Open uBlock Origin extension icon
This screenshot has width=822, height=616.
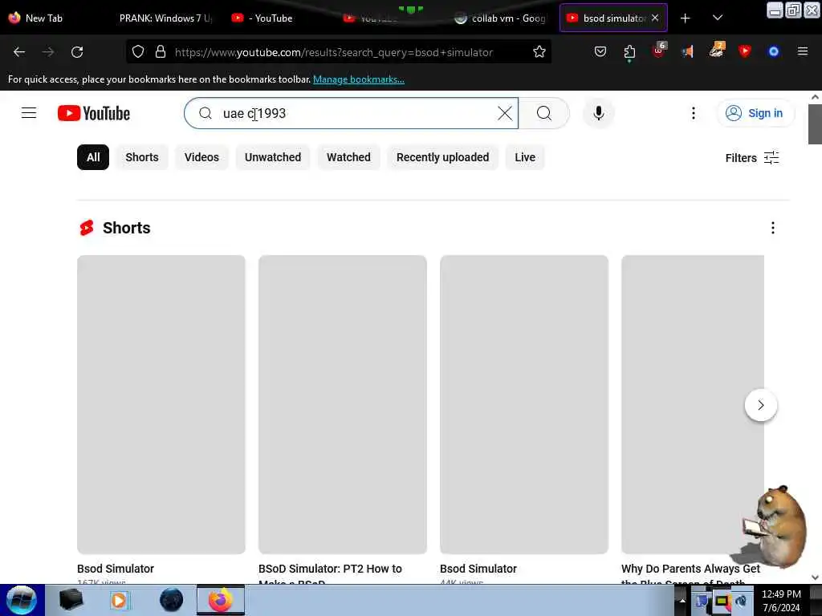click(658, 51)
